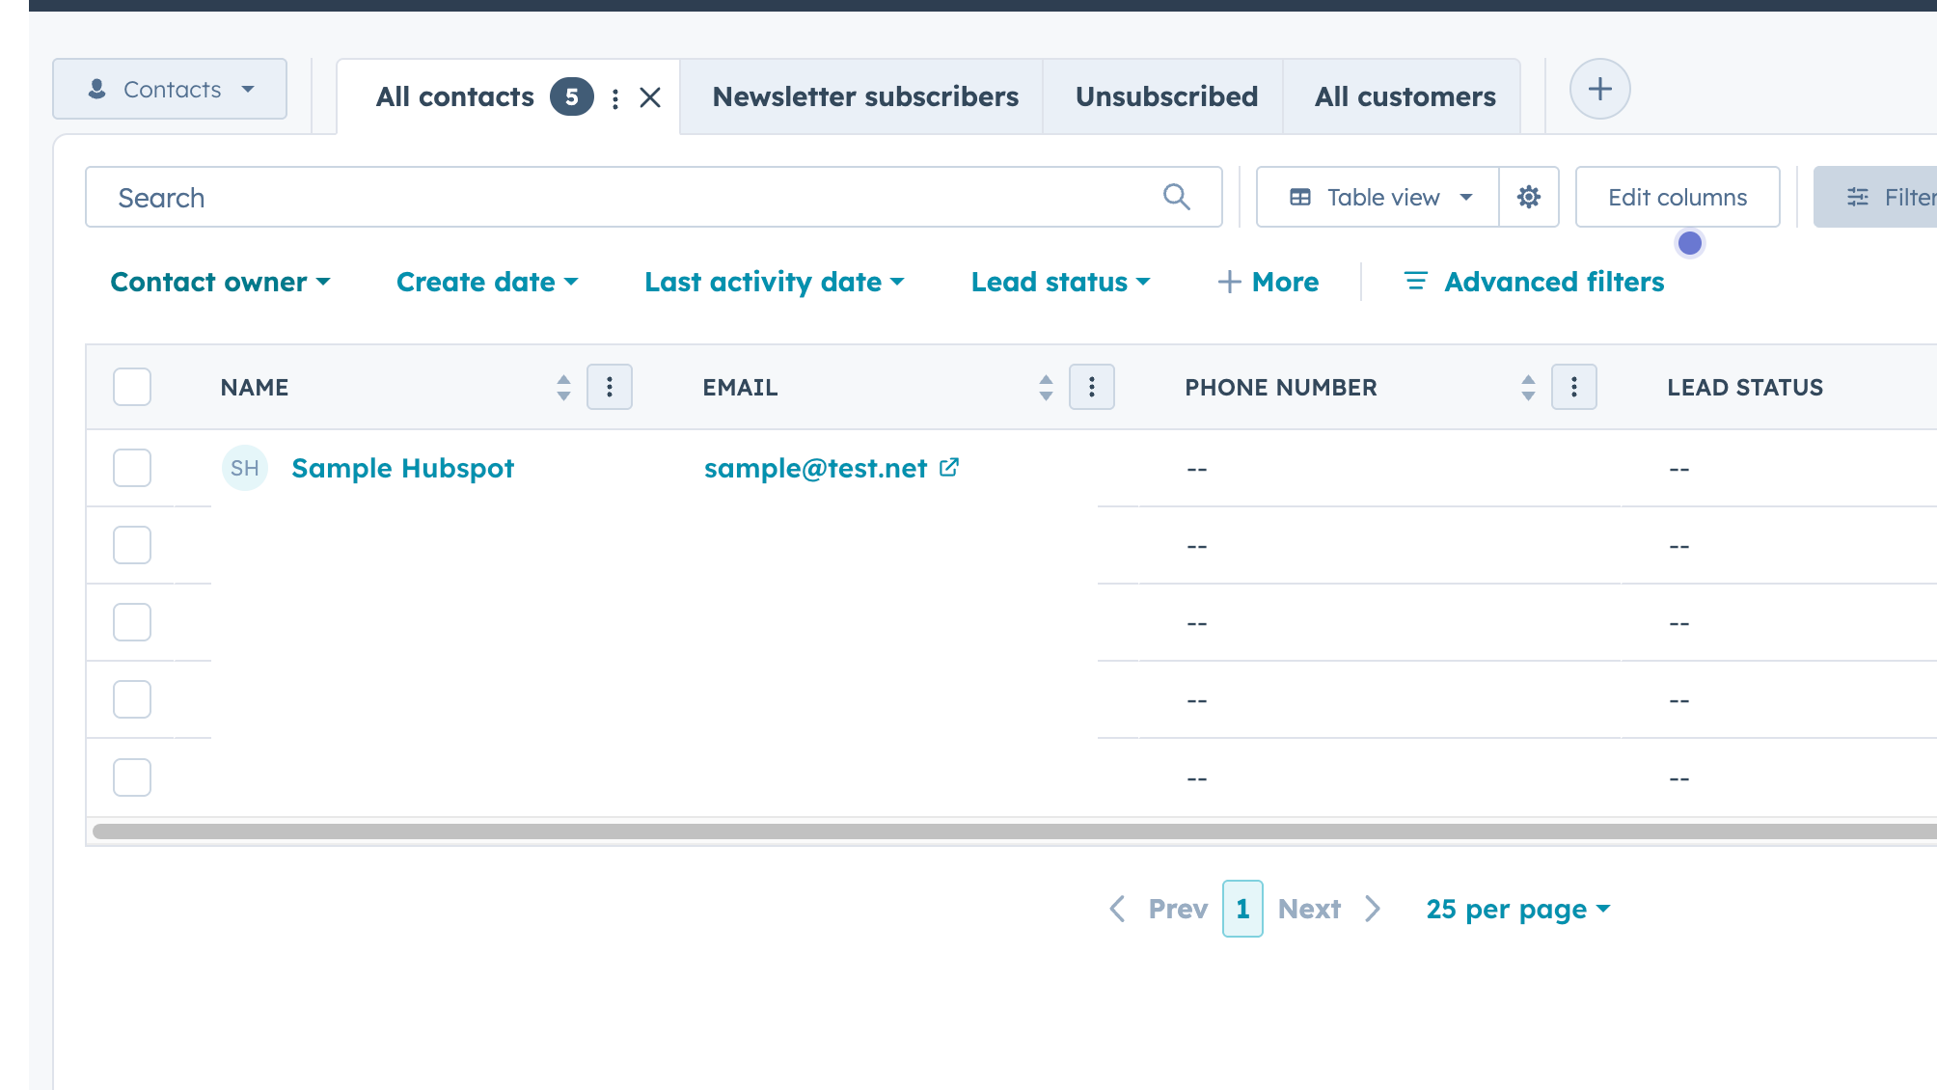
Task: Click the search magnifier icon
Action: coord(1176,197)
